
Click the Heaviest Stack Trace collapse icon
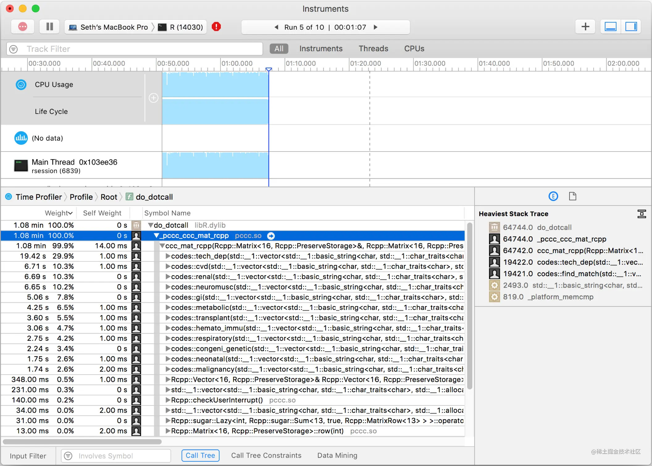tap(642, 214)
